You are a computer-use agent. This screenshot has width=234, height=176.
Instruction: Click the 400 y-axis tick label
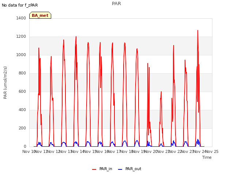coord(22,110)
